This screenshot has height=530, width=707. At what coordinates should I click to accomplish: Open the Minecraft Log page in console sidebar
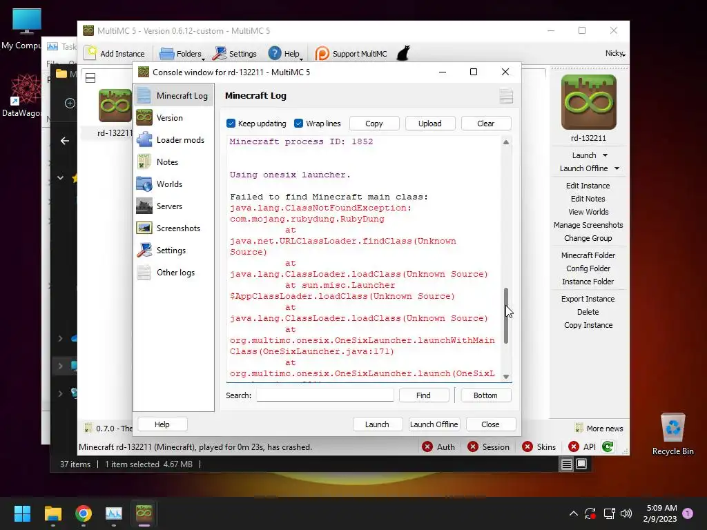[x=173, y=95]
